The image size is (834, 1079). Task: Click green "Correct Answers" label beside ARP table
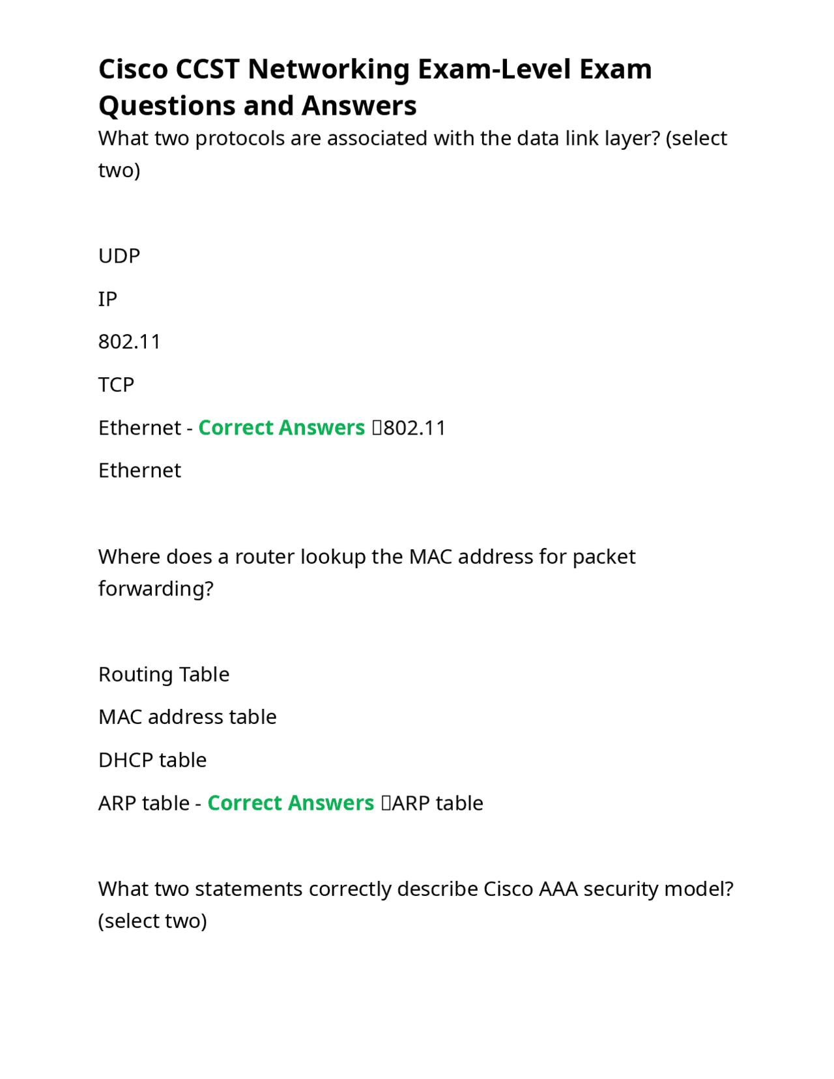pos(291,803)
